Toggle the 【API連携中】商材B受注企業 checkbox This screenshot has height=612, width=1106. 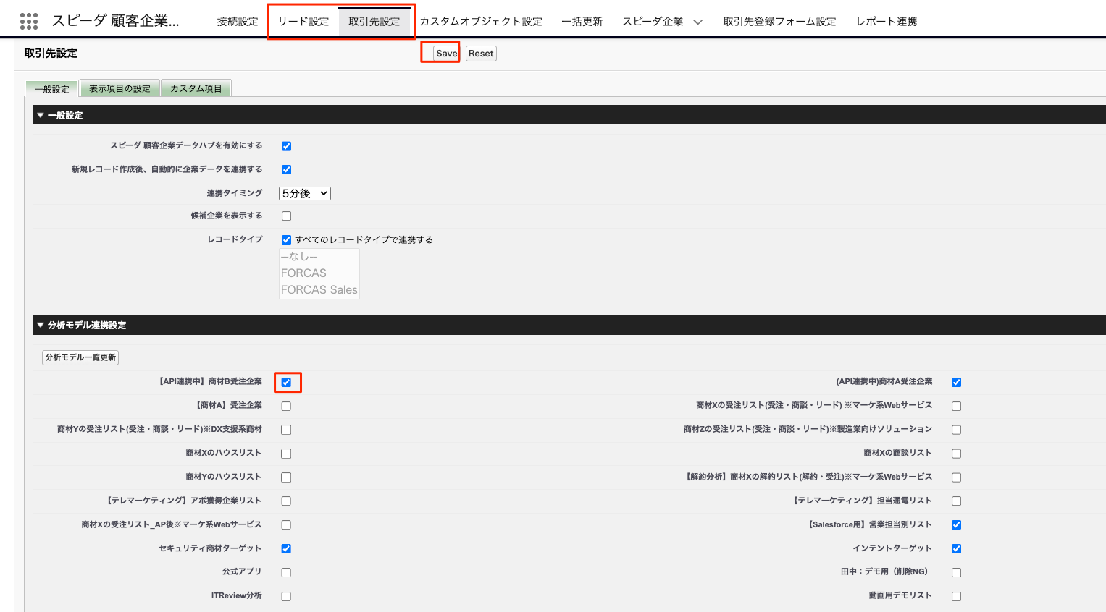(x=286, y=382)
